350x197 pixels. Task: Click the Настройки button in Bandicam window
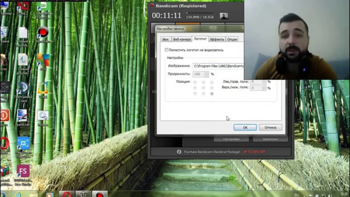coord(231,139)
